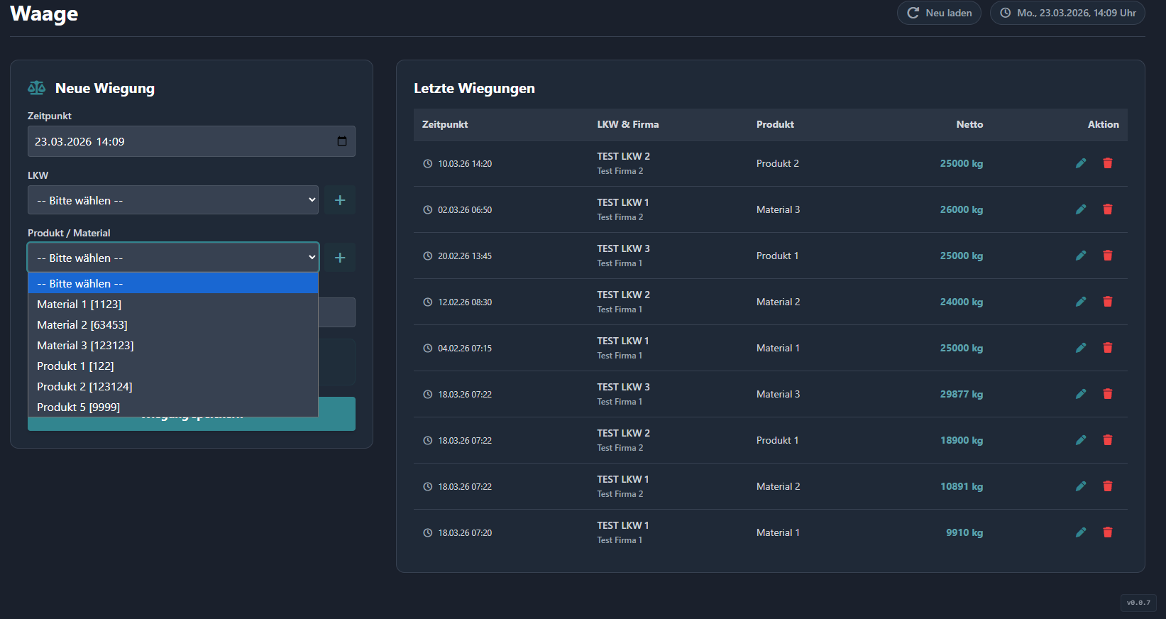The height and width of the screenshot is (619, 1166).
Task: Click the Zeitpunkt date-time input field
Action: pos(177,141)
